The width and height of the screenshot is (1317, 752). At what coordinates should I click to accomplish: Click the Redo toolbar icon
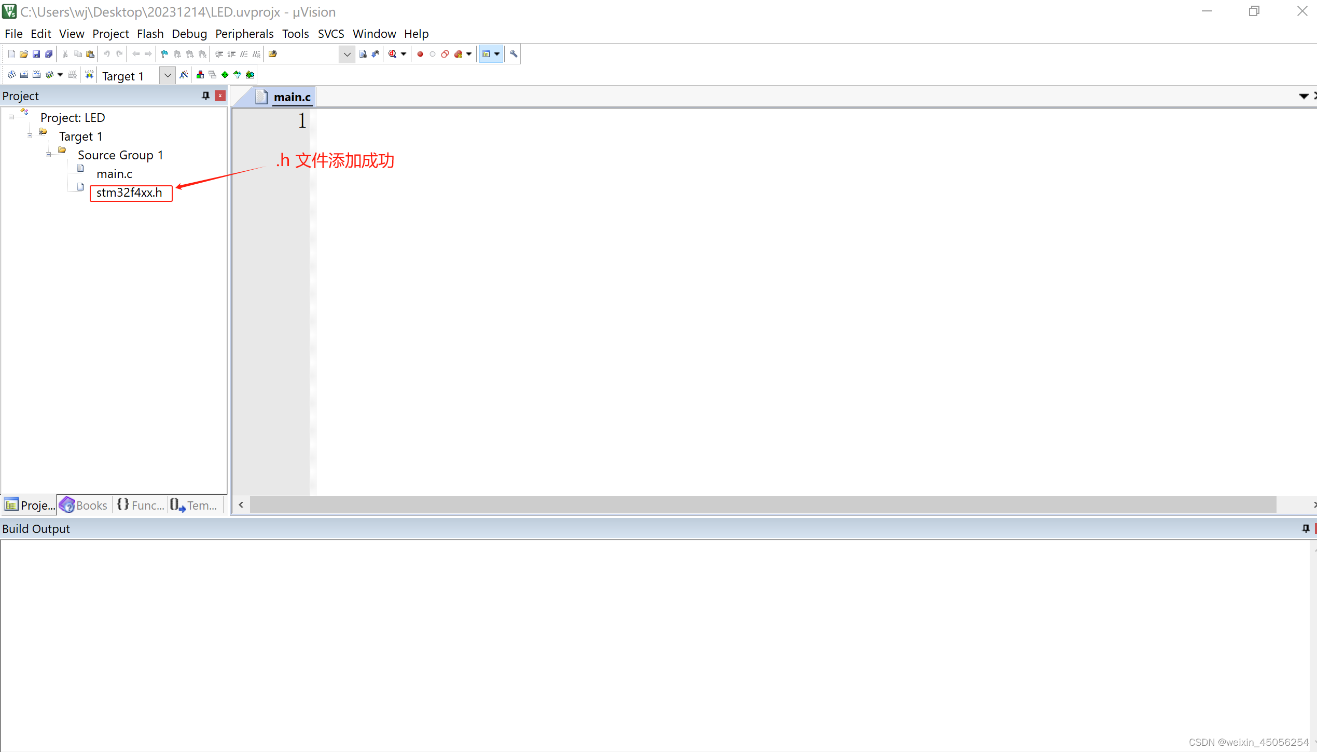[119, 54]
